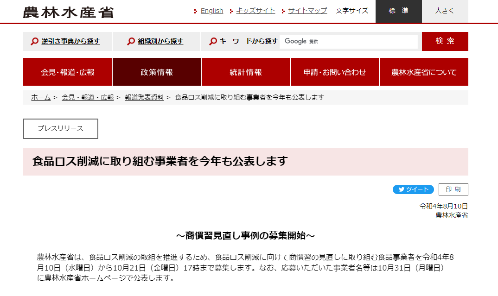Viewport: 498px width, 296px height.
Task: Click the magnifier icon beside 組織別から探す
Action: [131, 42]
